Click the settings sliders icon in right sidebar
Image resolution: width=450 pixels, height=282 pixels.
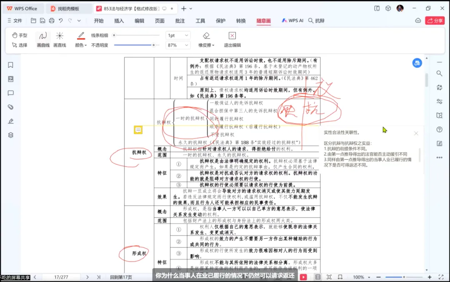click(x=440, y=101)
